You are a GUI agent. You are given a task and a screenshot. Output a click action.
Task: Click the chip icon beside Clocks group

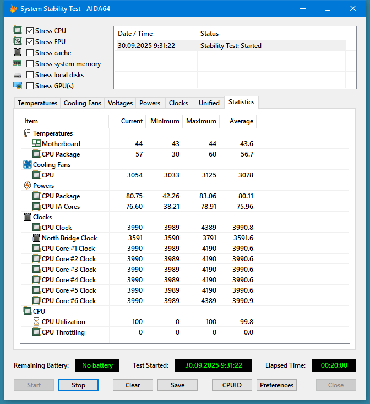click(27, 217)
